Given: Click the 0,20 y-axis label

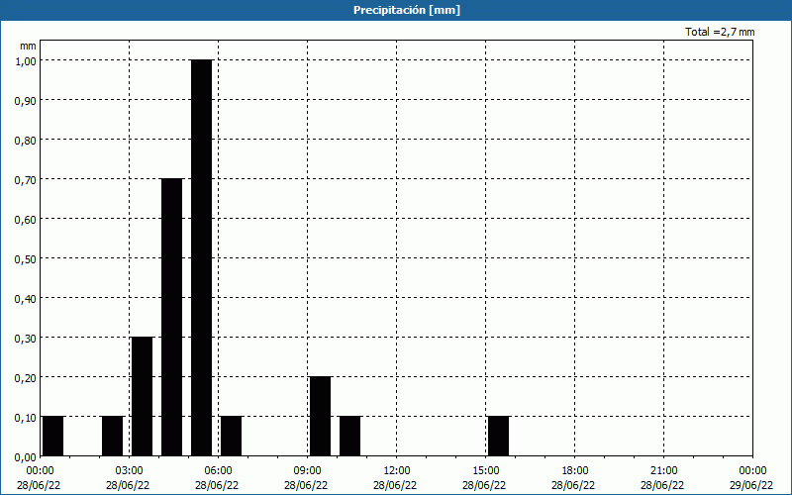Looking at the screenshot, I should point(26,378).
